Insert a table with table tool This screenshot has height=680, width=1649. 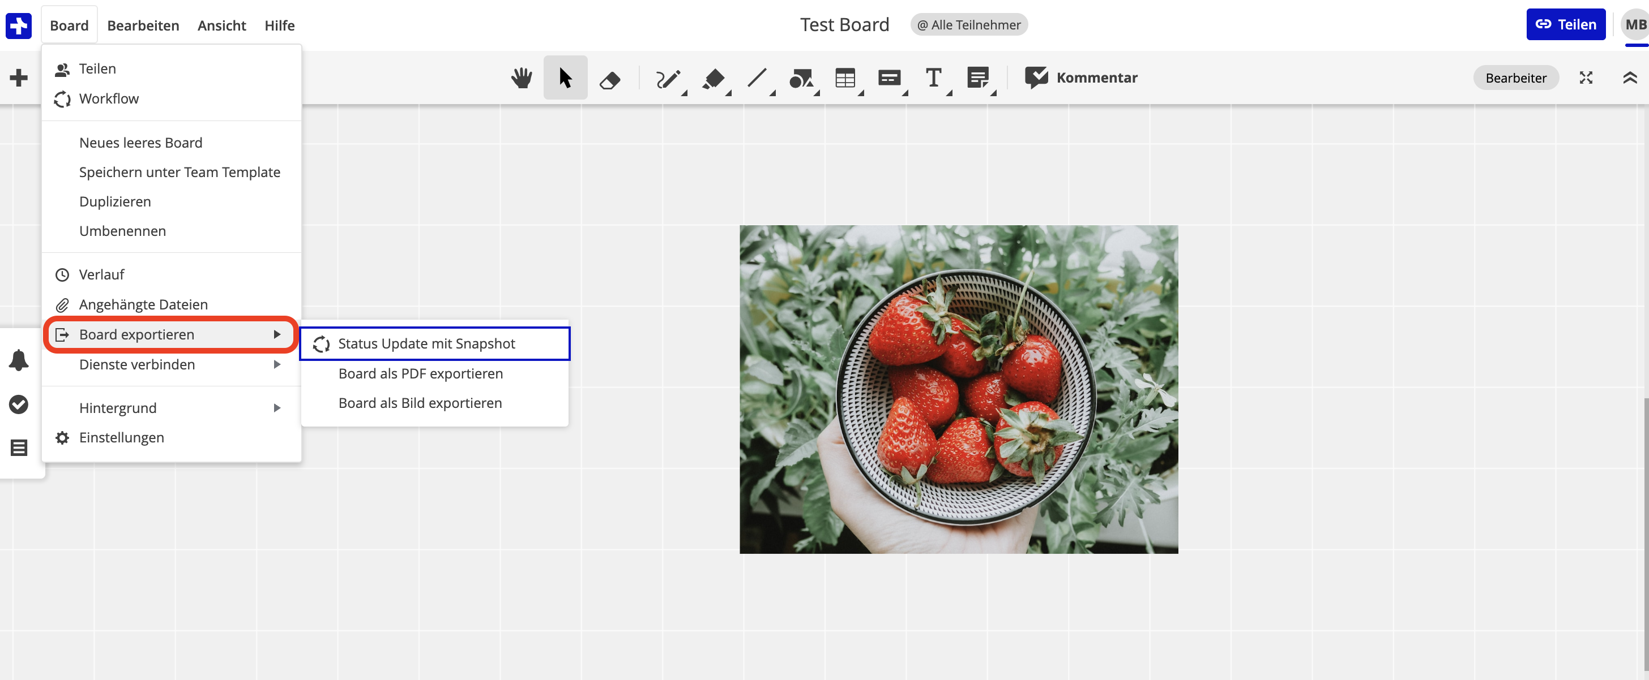(845, 78)
